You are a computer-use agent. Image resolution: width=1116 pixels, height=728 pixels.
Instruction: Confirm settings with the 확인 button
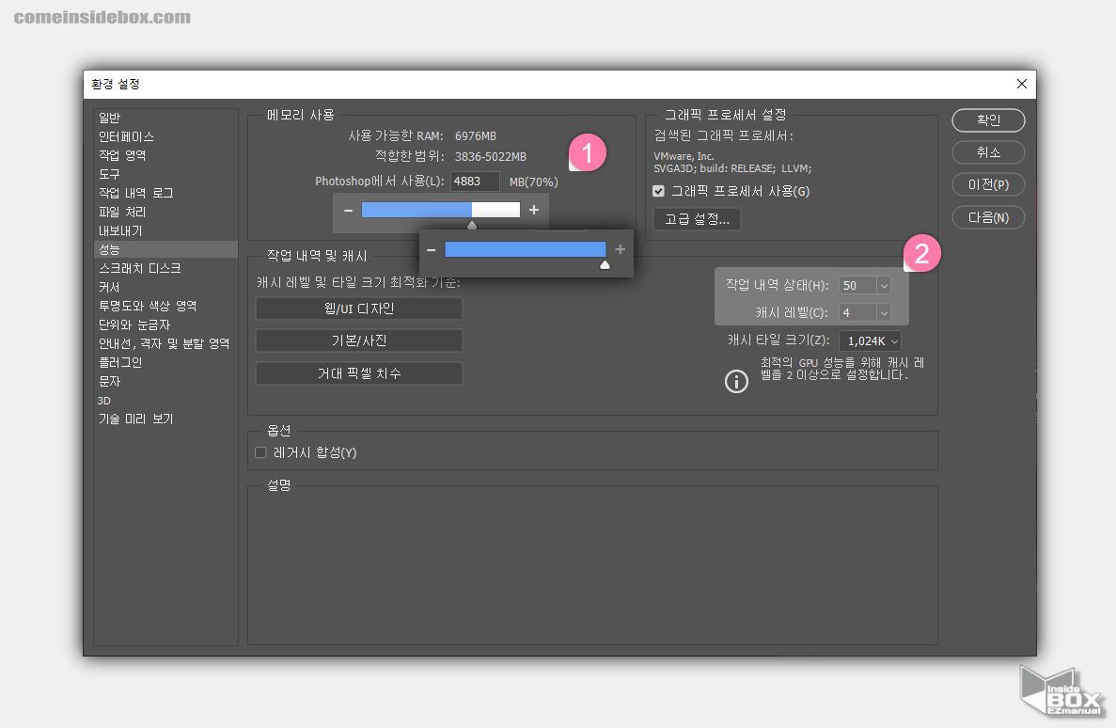988,120
